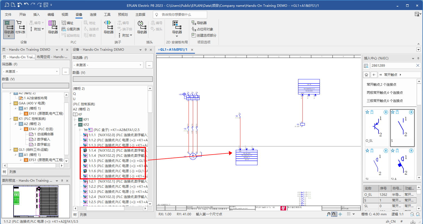Click the object snap crosshair icon
Image resolution: width=423 pixels, height=224 pixels.
tap(340, 214)
